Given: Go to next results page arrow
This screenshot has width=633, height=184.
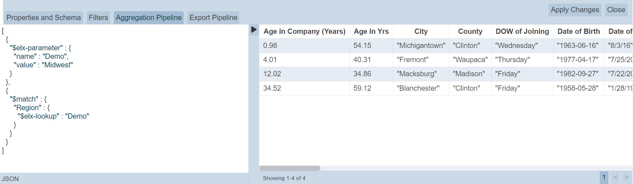Looking at the screenshot, I should click(626, 177).
